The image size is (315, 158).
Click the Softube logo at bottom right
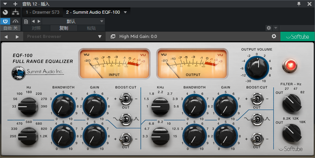(291, 149)
